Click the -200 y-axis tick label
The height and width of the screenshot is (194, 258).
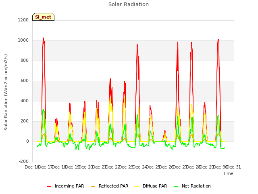[24, 161]
